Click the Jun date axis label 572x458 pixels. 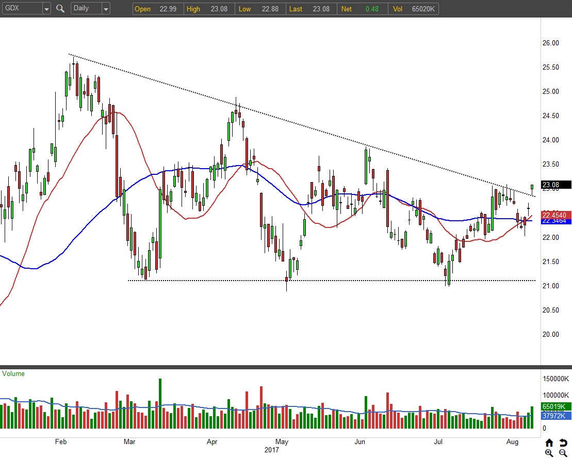coord(359,441)
